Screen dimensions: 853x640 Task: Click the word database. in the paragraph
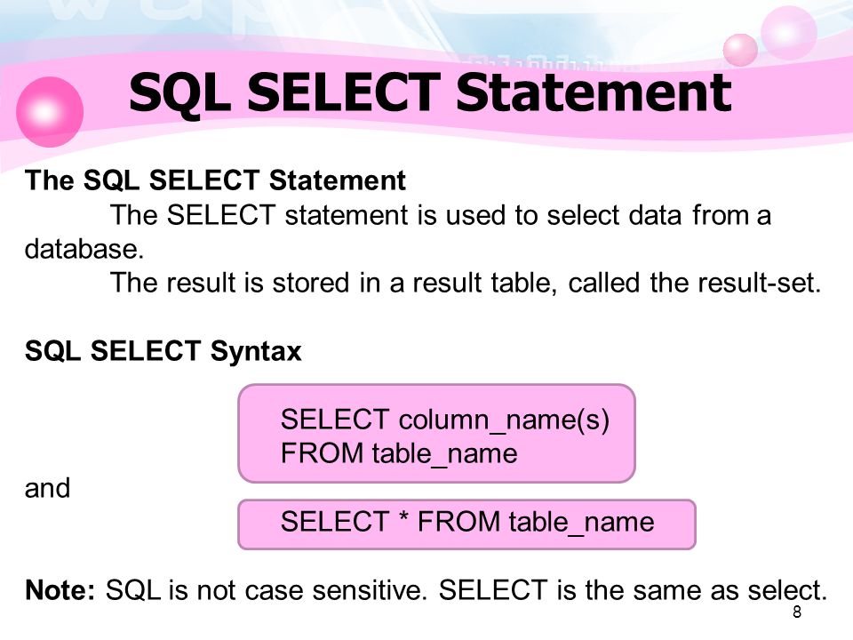[84, 249]
